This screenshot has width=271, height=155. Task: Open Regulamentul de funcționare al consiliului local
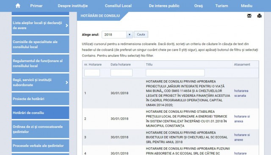41,63
